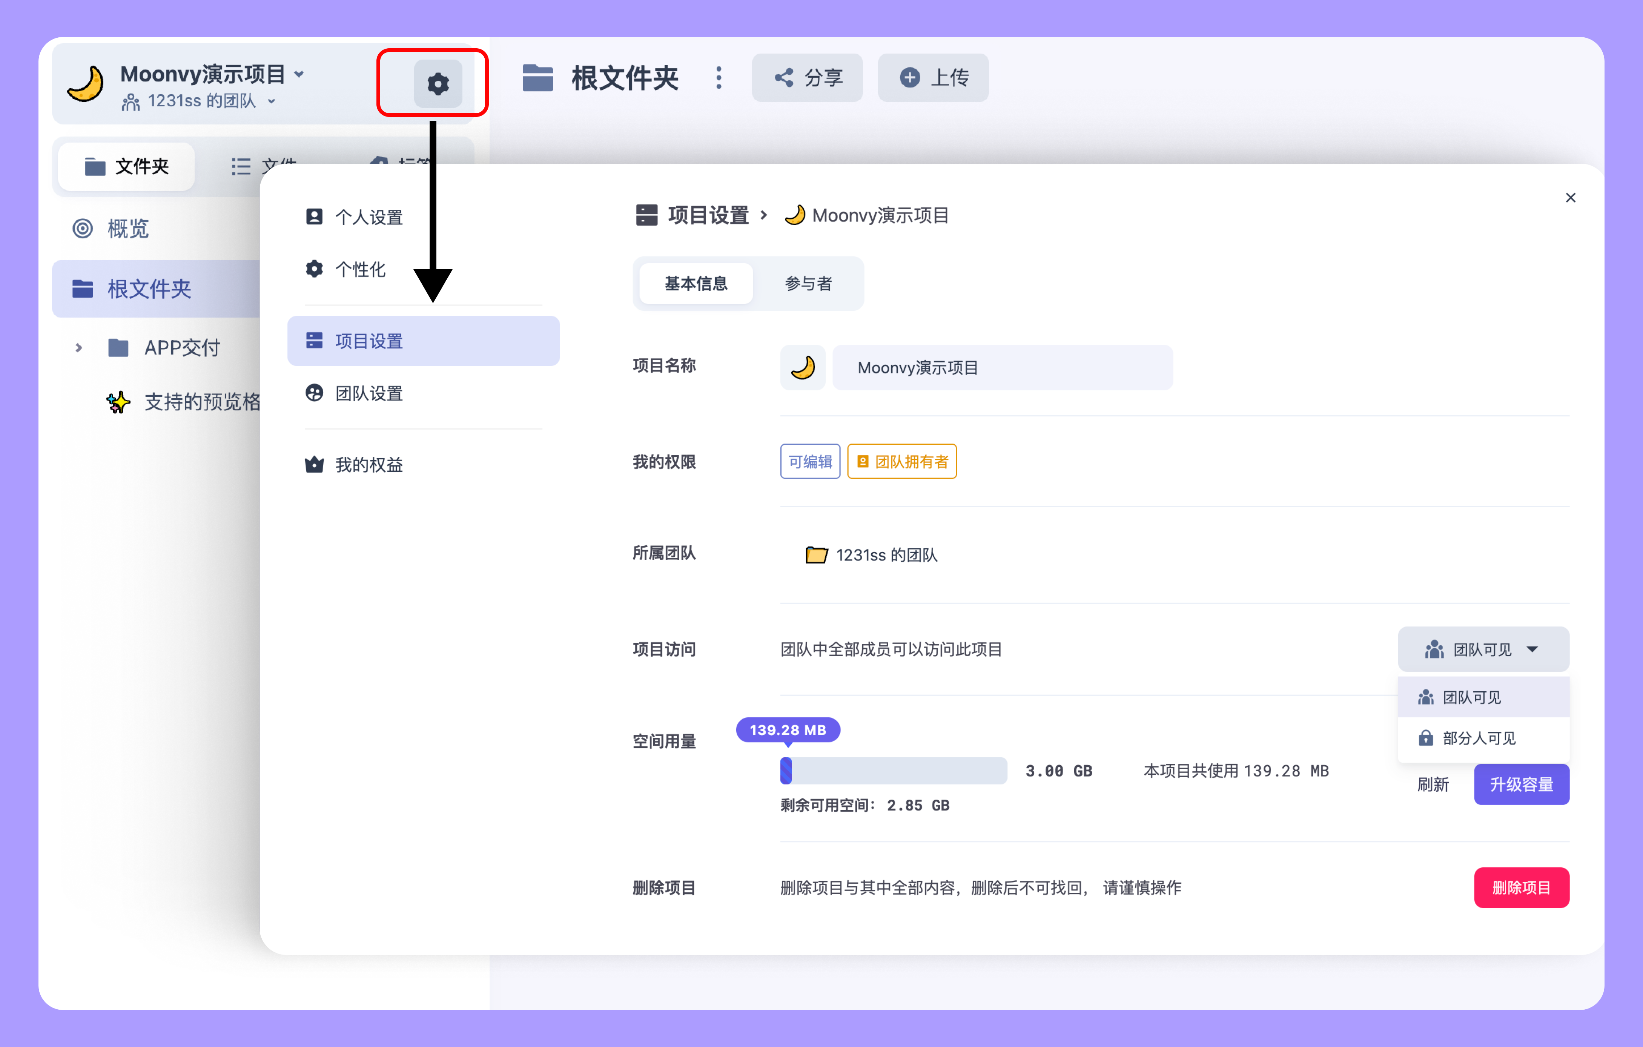Open 团队设置 in the settings menu
The width and height of the screenshot is (1643, 1047).
369,393
